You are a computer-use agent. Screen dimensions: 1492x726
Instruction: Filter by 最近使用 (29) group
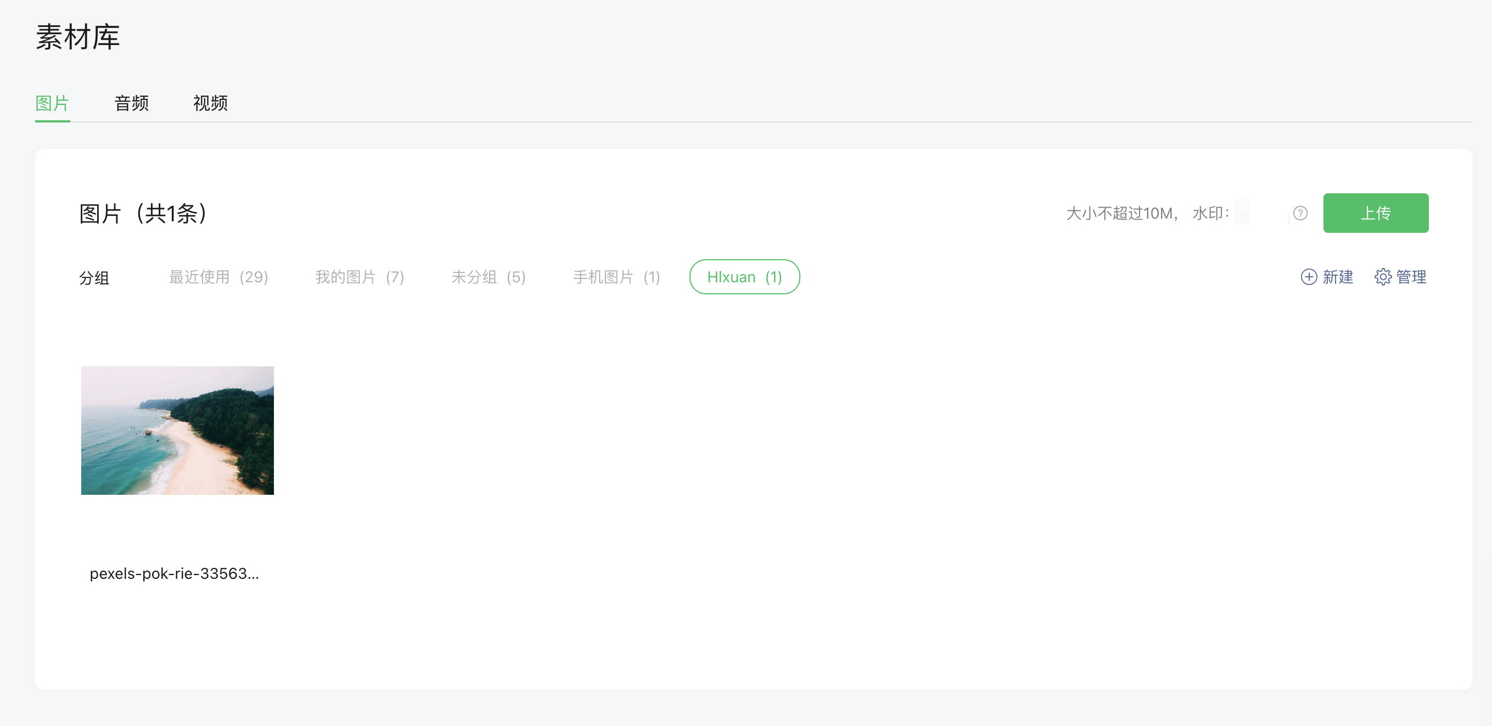[x=218, y=277]
